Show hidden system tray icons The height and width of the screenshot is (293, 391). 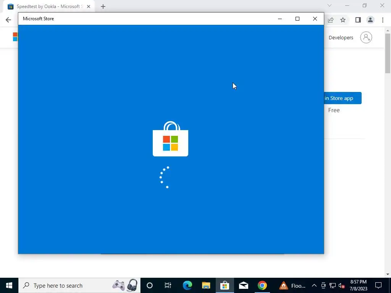314,285
